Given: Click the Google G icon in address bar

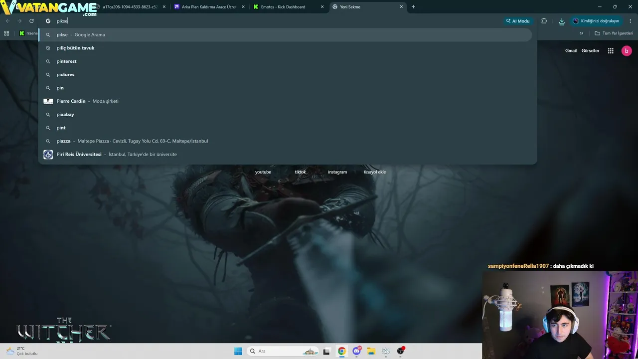Looking at the screenshot, I should [x=48, y=21].
